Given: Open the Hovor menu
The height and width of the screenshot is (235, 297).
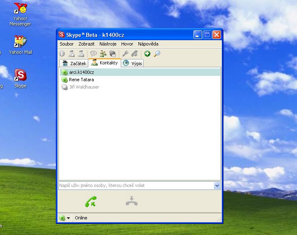Looking at the screenshot, I should tap(127, 44).
